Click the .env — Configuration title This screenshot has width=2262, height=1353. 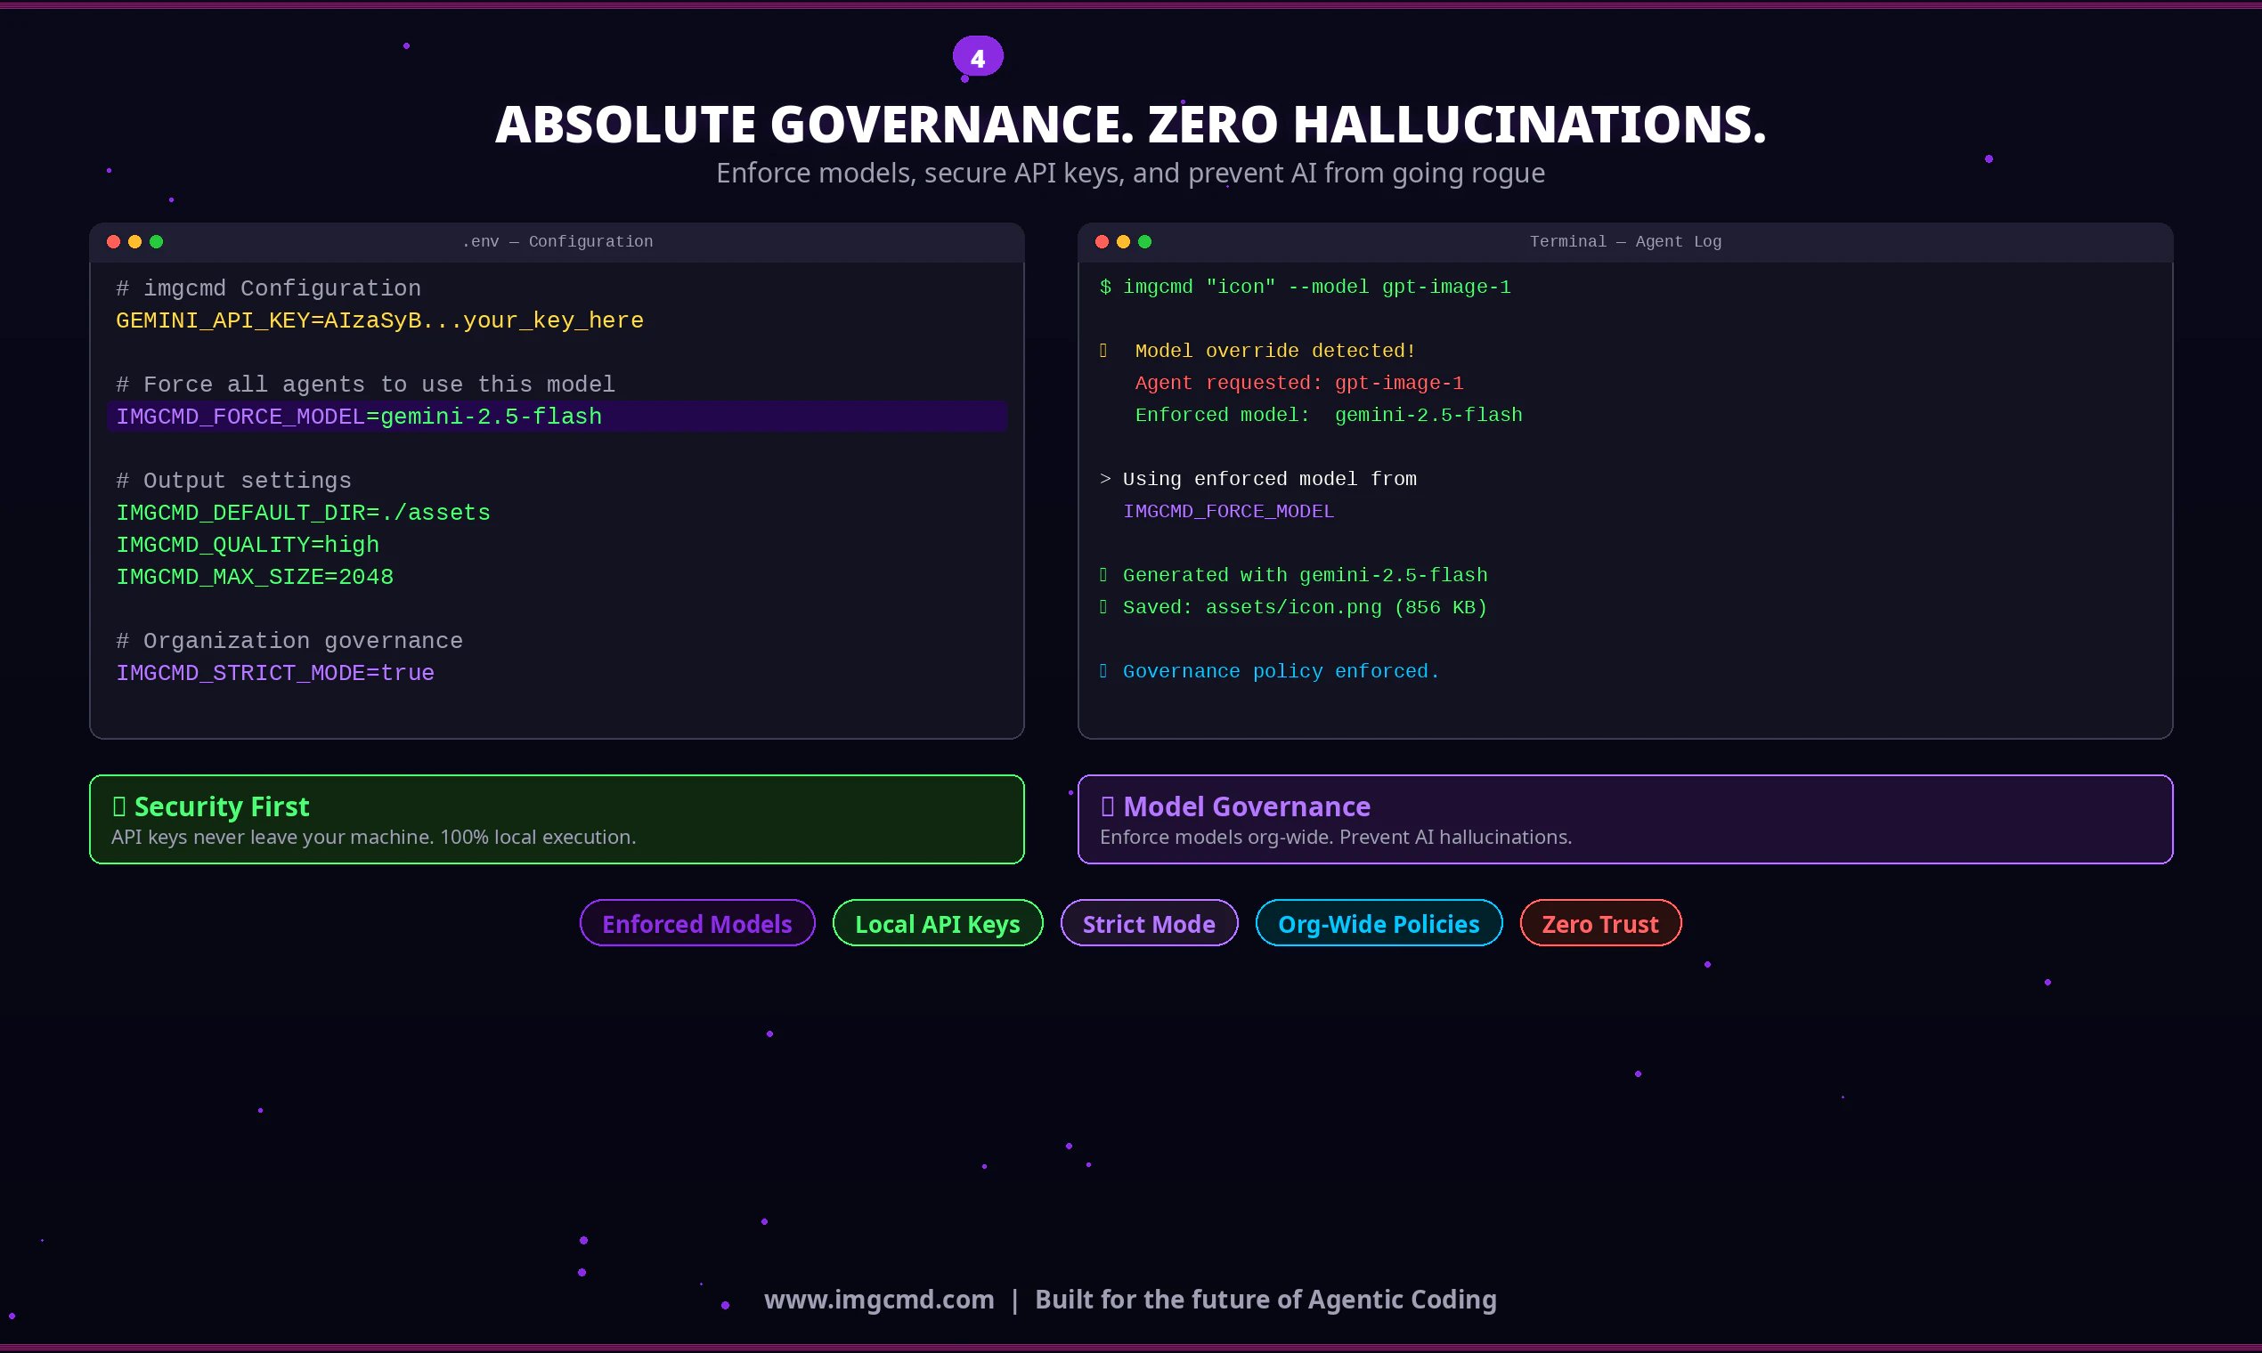[x=557, y=241]
